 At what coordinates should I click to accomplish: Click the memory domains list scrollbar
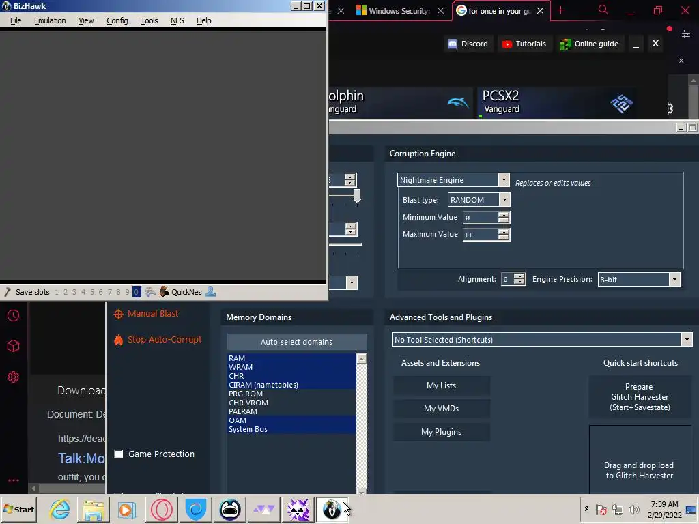pyautogui.click(x=362, y=423)
